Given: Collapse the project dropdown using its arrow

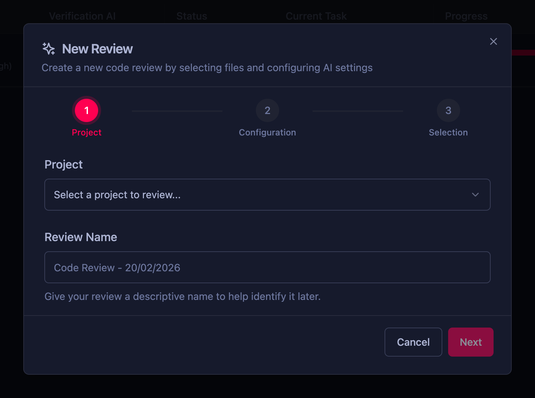Looking at the screenshot, I should (x=475, y=195).
